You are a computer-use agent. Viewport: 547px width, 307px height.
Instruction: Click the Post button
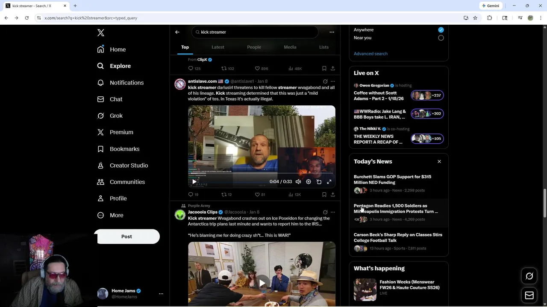coord(126,237)
